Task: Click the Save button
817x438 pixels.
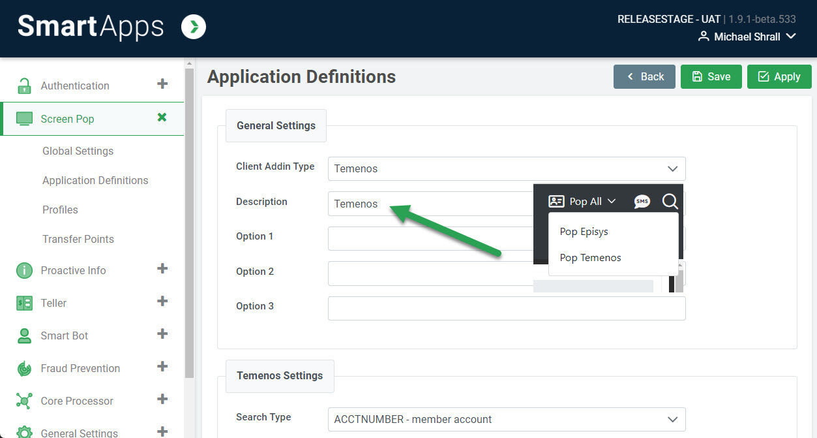Action: point(711,76)
